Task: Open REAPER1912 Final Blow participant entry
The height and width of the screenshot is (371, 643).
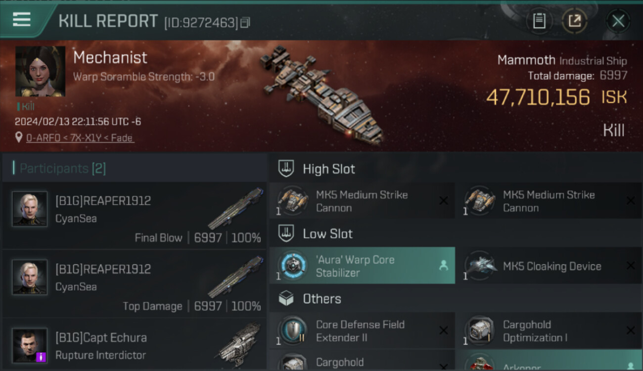Action: pos(135,215)
